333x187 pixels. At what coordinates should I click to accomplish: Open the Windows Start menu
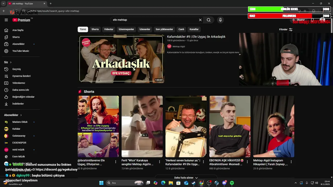tap(101, 183)
